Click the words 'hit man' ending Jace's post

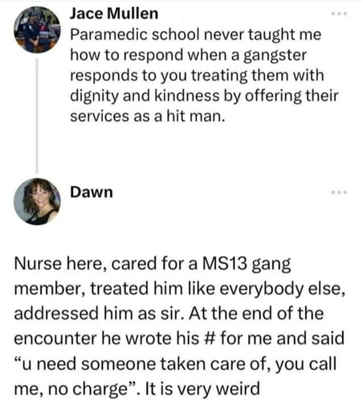coord(195,117)
